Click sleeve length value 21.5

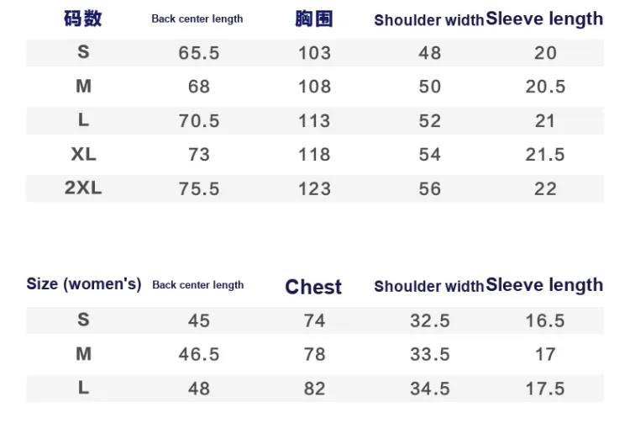click(x=545, y=155)
